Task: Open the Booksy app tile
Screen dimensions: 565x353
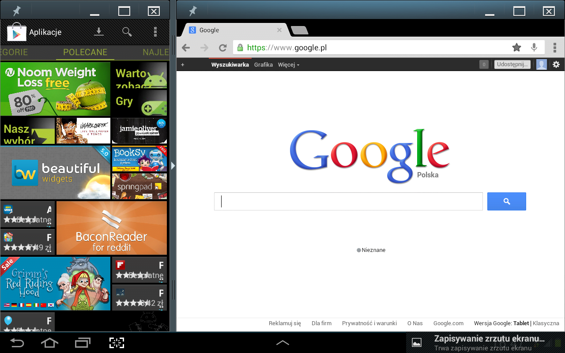Action: (x=139, y=159)
